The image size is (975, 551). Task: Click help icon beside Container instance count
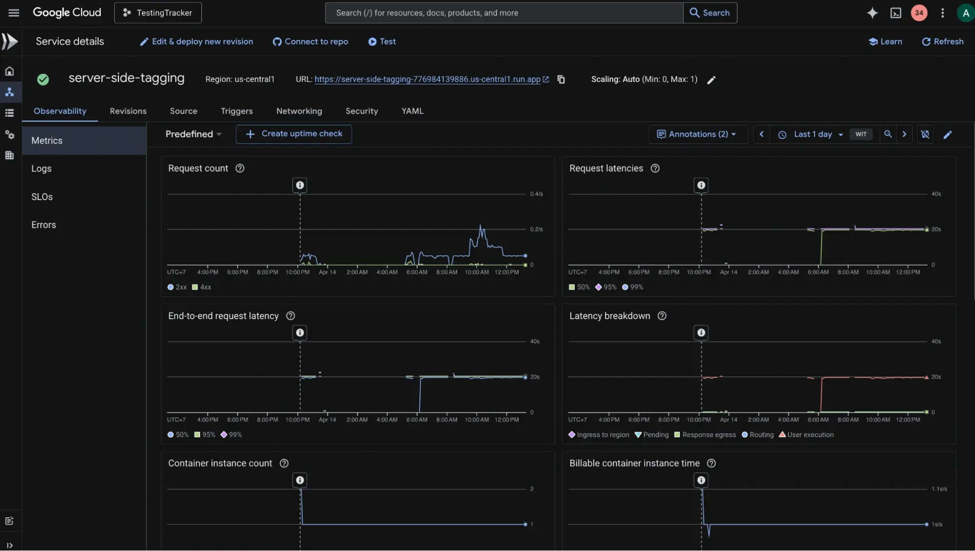click(x=284, y=463)
